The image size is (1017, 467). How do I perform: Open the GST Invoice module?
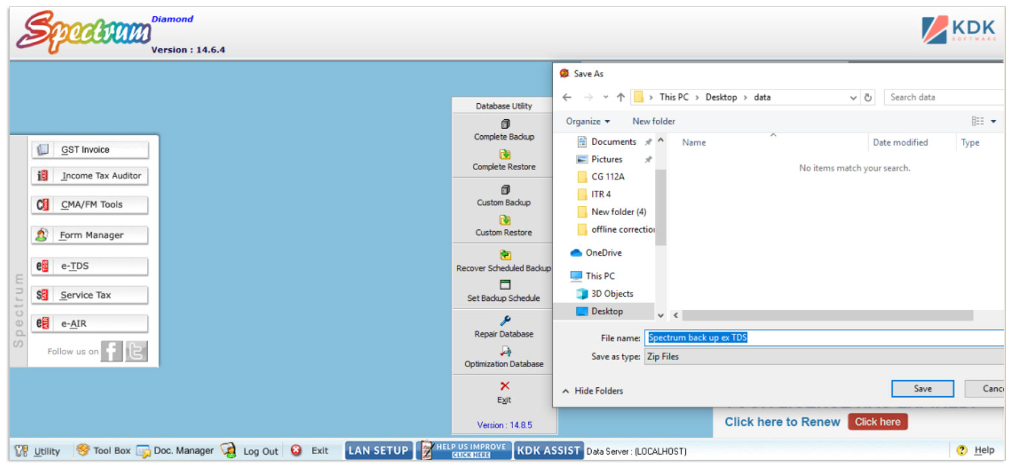[x=90, y=149]
